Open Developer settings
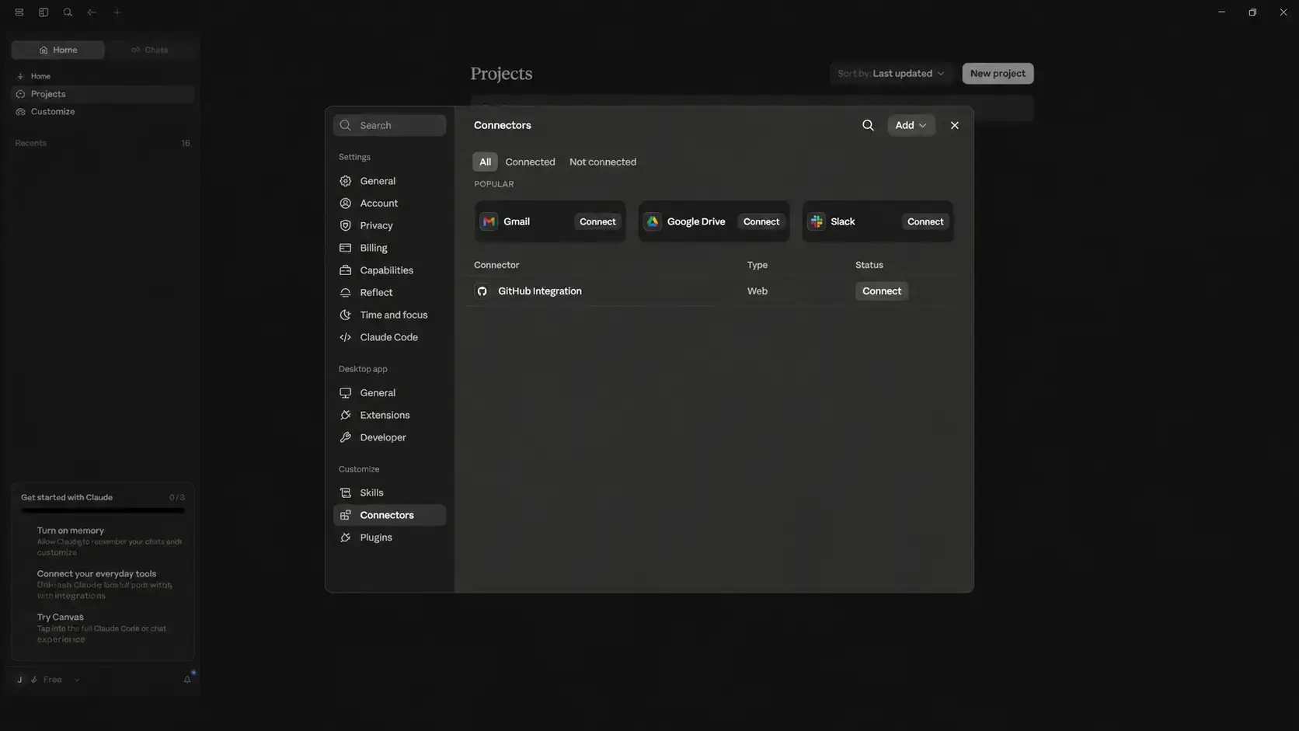Viewport: 1299px width, 731px height. [x=389, y=437]
